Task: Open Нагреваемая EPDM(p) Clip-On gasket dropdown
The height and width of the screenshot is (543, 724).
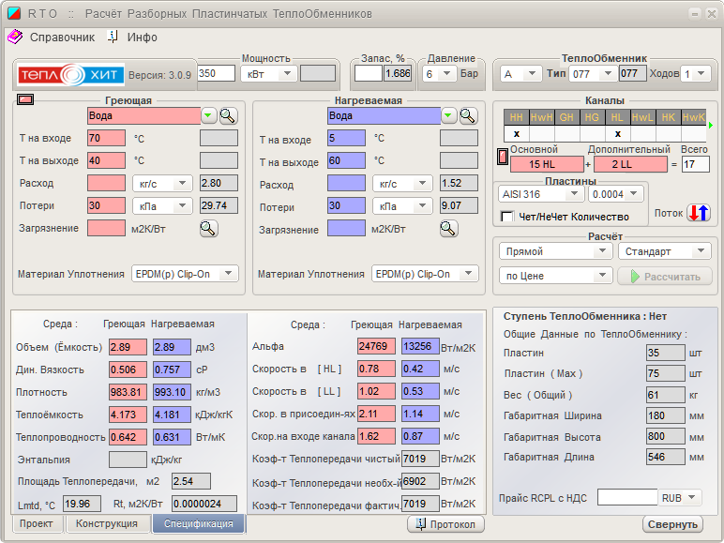Action: click(x=425, y=274)
